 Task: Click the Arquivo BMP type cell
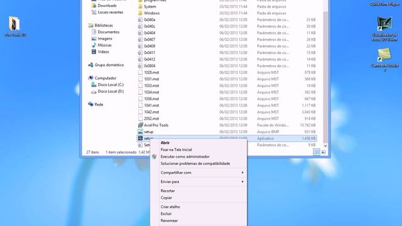(x=268, y=132)
